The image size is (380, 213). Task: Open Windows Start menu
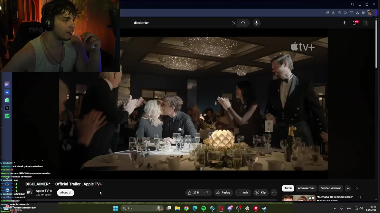(x=115, y=208)
